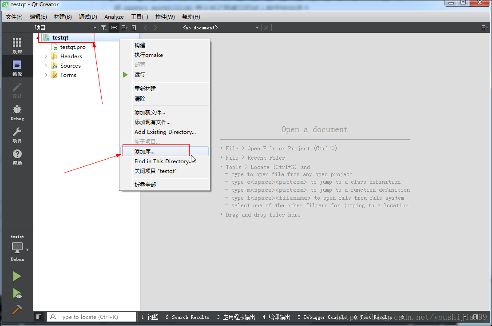492x326 pixels.
Task: Split the editor view at top right
Action: coord(484,28)
